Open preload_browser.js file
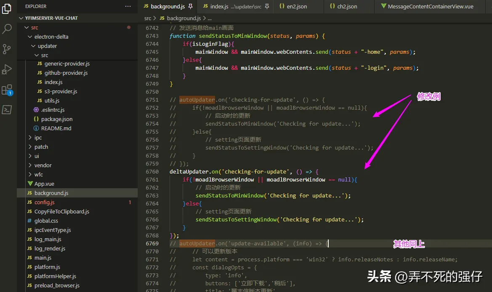The height and width of the screenshot is (292, 492). click(77, 285)
